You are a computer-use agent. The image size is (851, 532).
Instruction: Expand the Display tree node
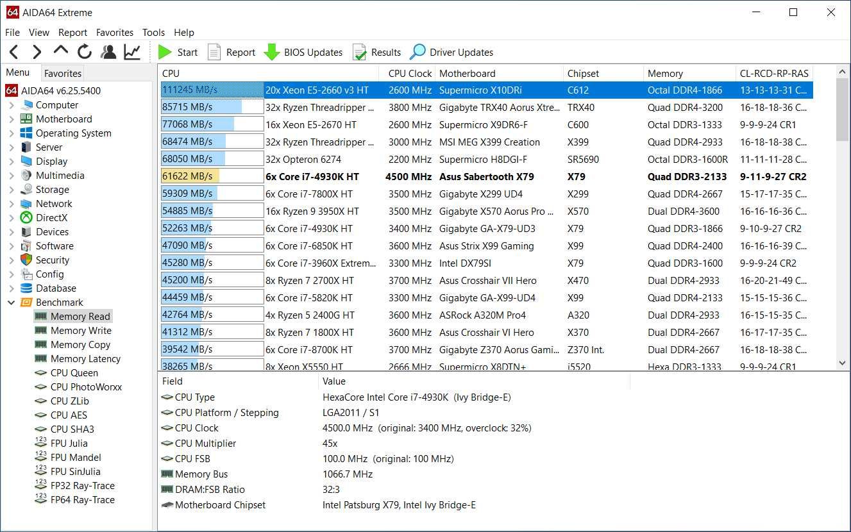[x=12, y=161]
